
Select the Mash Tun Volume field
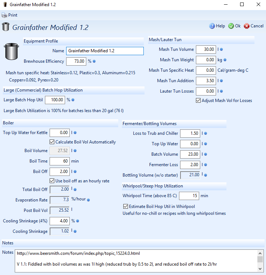[x=206, y=49]
